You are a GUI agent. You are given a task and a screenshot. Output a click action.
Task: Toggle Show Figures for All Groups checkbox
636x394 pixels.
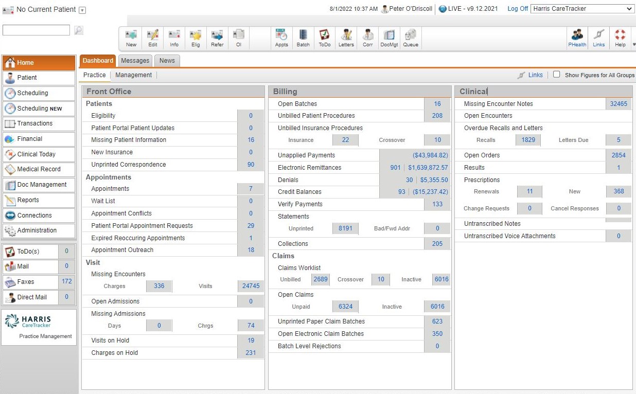tap(556, 75)
